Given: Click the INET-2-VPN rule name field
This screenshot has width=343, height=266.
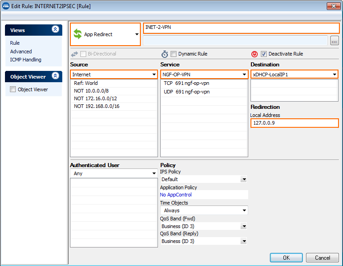Looking at the screenshot, I should 241,28.
